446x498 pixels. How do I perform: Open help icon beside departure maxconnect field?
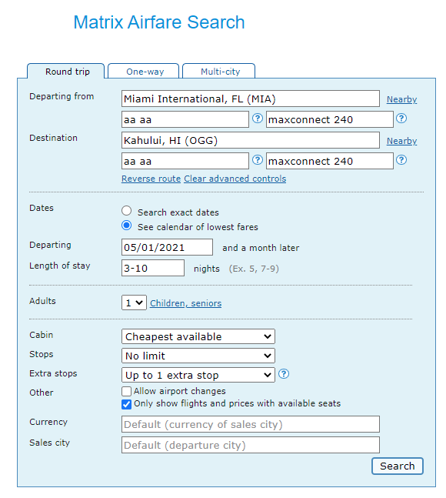pyautogui.click(x=401, y=119)
